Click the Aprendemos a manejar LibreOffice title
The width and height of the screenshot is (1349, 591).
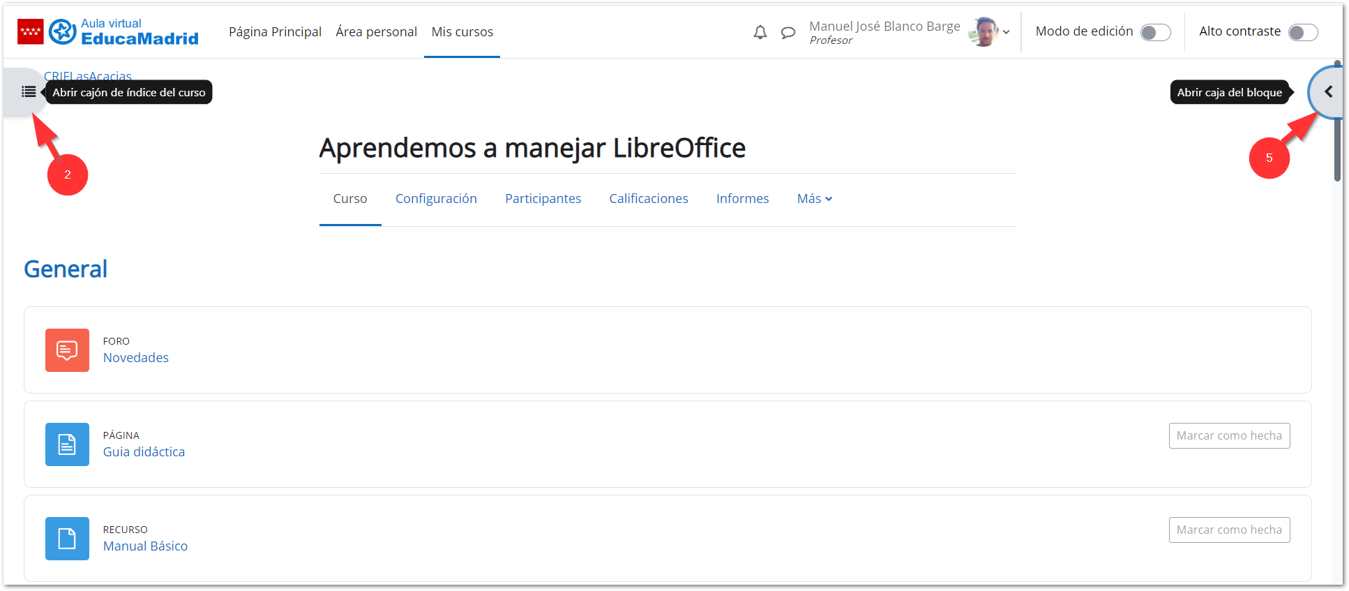point(532,148)
